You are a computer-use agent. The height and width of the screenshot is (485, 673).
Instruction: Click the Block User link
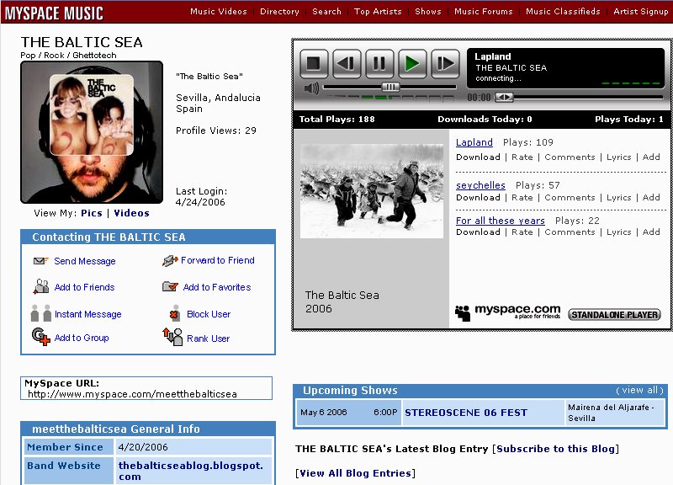click(209, 314)
